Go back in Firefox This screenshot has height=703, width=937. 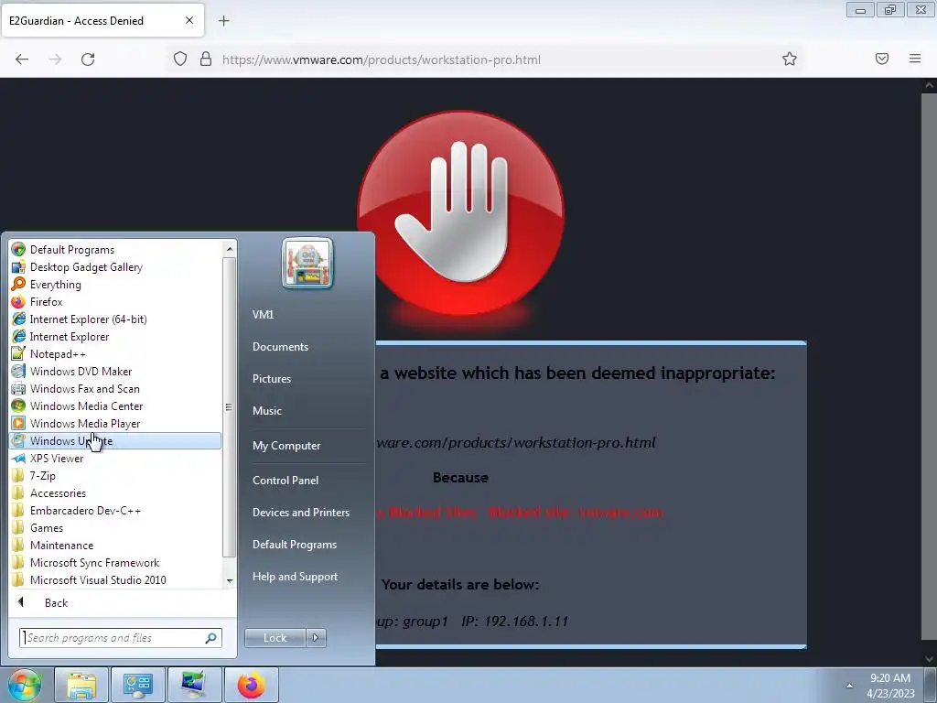pyautogui.click(x=22, y=59)
